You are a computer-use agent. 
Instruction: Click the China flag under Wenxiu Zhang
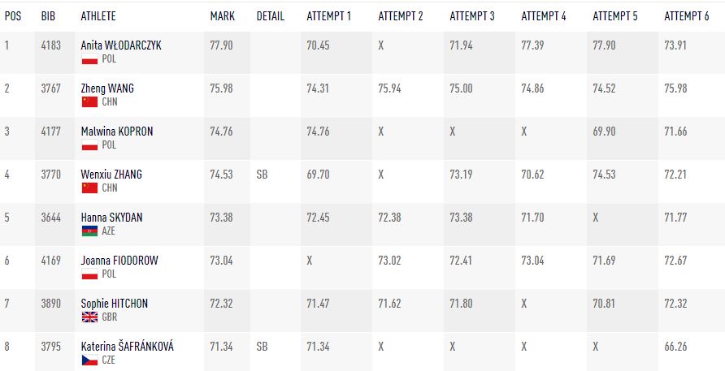point(89,188)
